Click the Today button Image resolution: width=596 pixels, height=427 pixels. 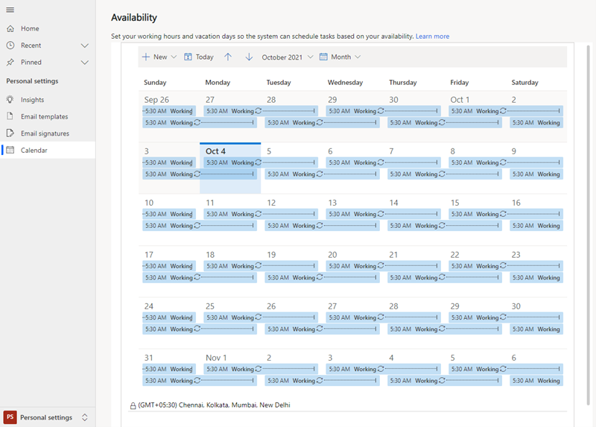(199, 57)
